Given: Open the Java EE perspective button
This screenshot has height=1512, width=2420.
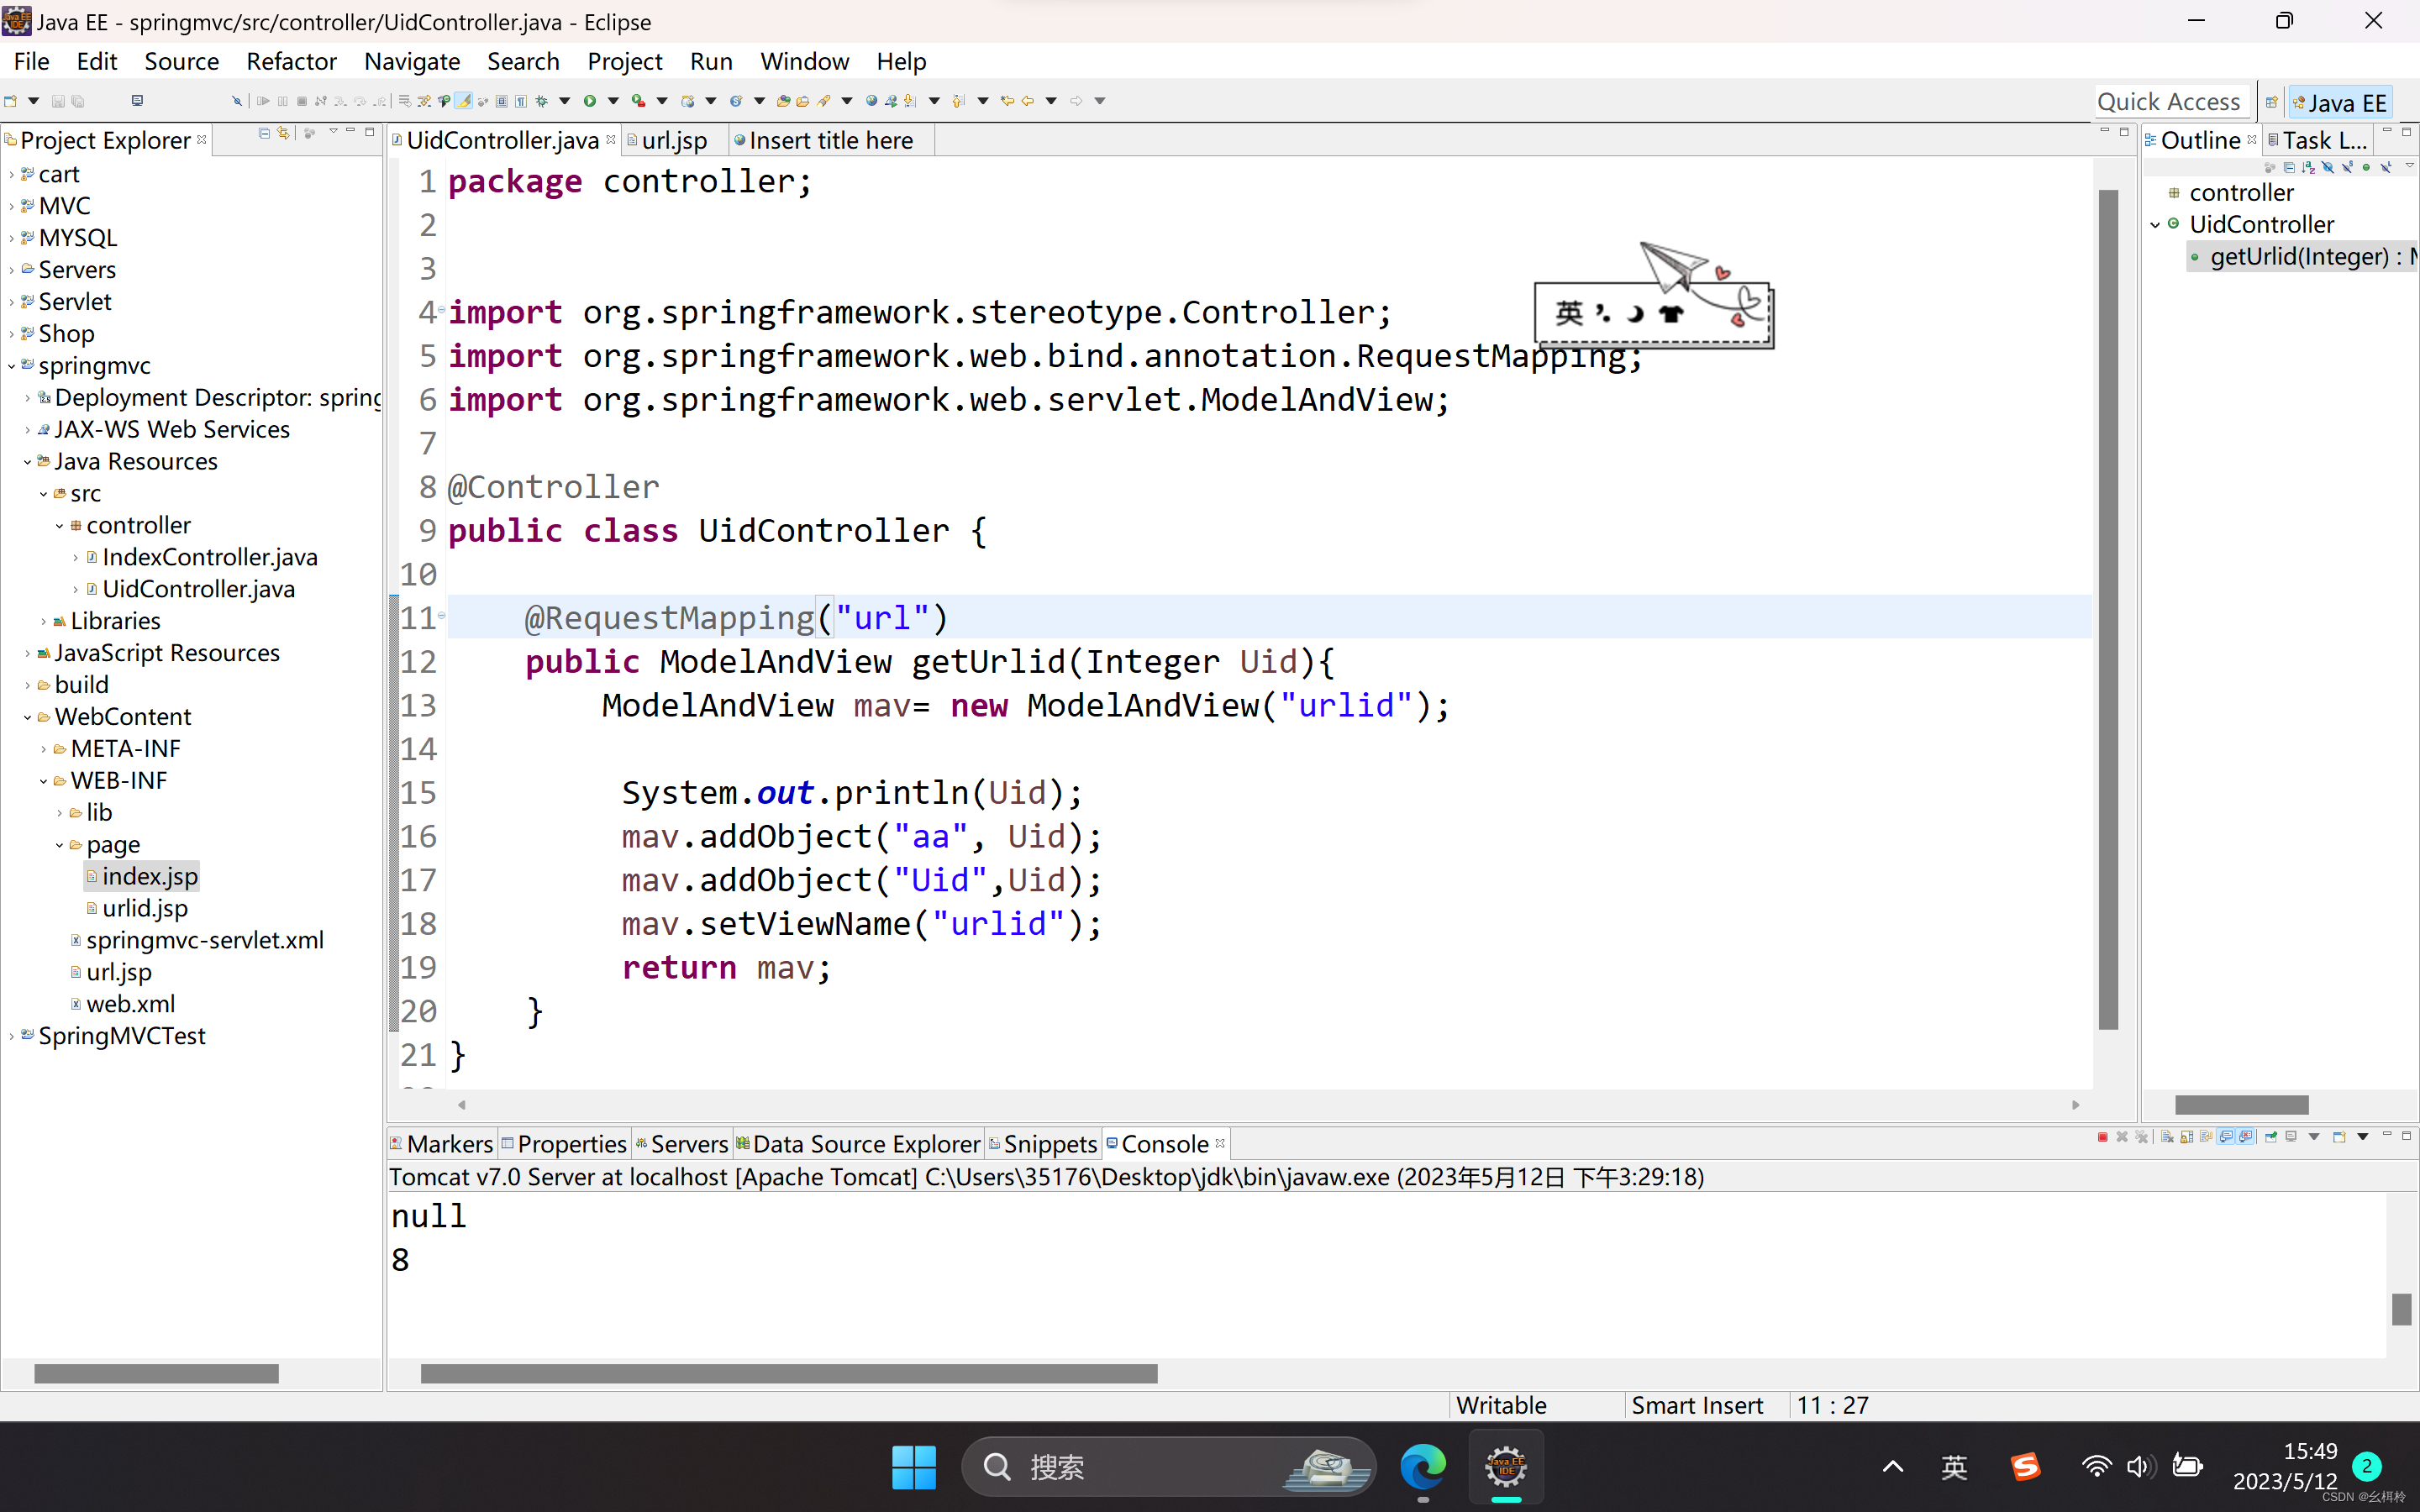Looking at the screenshot, I should tap(2340, 103).
